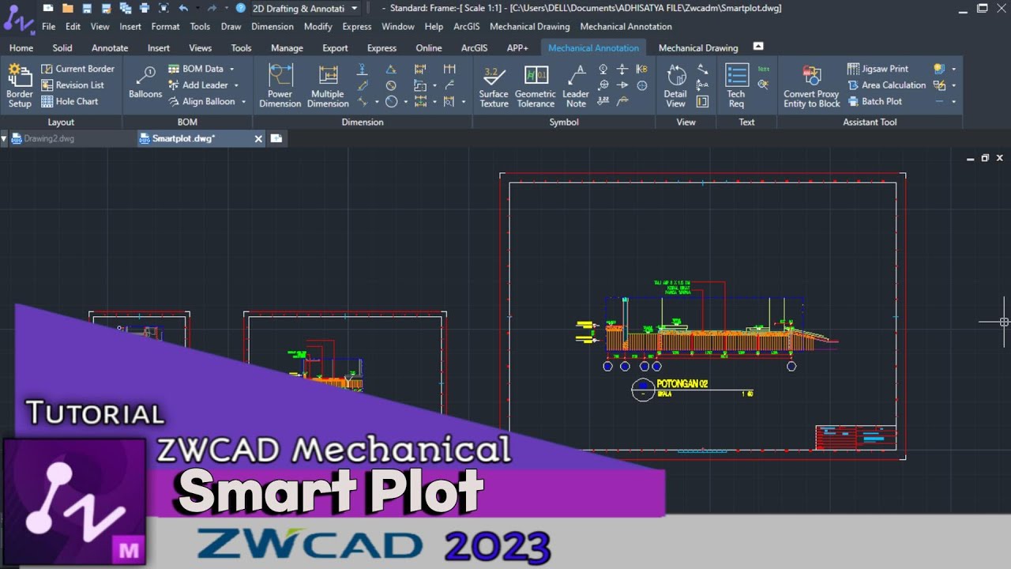Minimize the drawing viewport window
The height and width of the screenshot is (569, 1011).
coord(971,158)
